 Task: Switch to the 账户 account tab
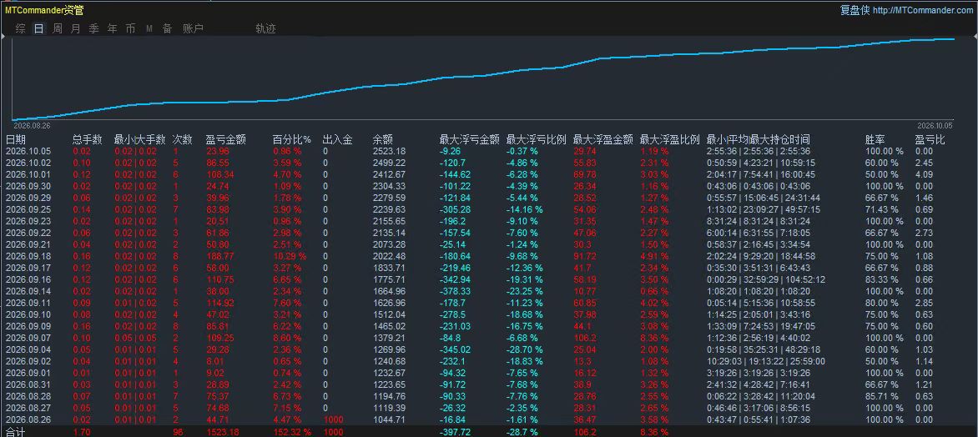[193, 28]
